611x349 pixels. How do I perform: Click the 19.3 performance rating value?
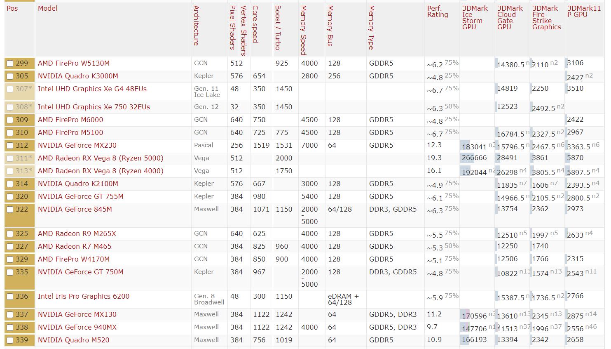pyautogui.click(x=434, y=158)
